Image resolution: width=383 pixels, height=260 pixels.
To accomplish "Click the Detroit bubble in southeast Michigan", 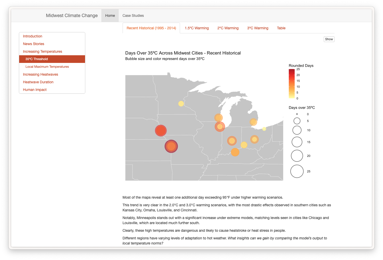I will 253,122.
